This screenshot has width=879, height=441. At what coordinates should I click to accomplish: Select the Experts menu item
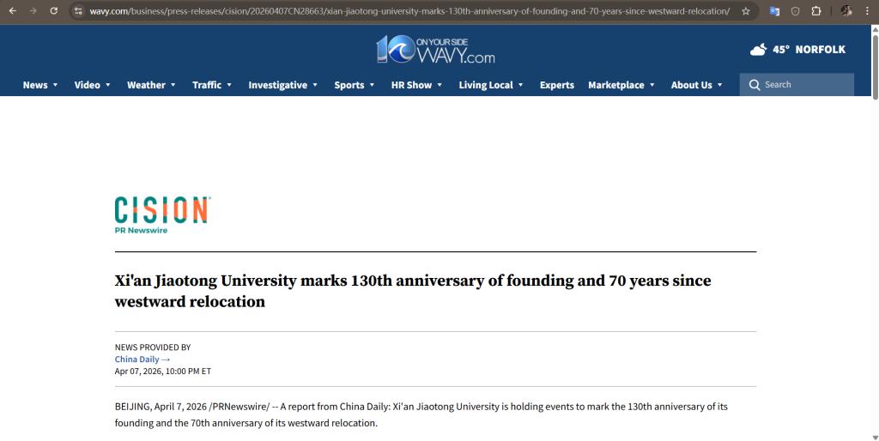coord(556,85)
